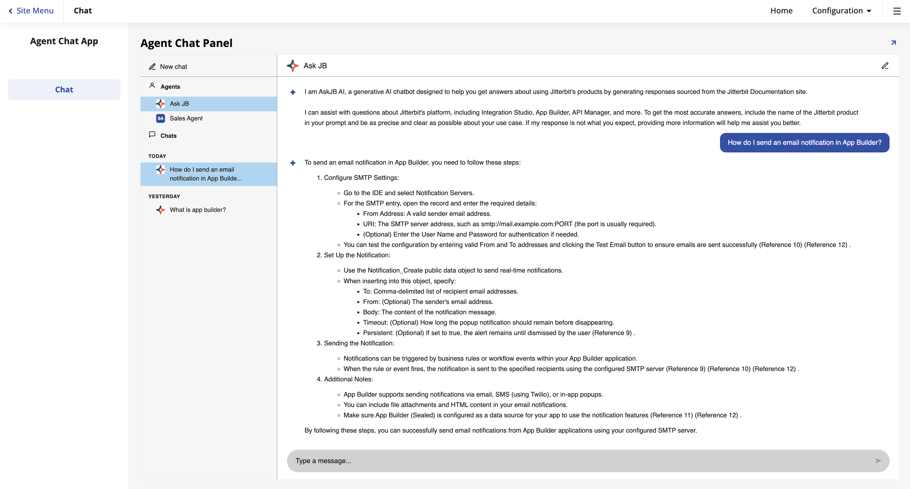Screen dimensions: 910x489
Task: Click the Agent Chat App title
Action: (64, 41)
